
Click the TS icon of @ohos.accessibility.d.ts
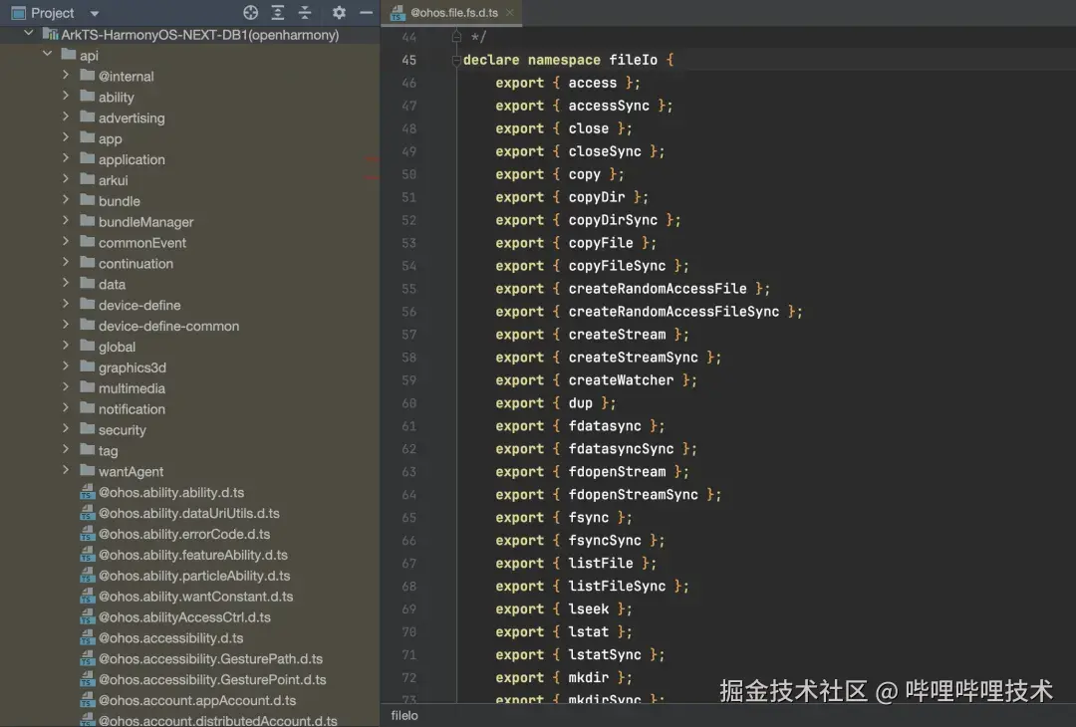pos(87,637)
